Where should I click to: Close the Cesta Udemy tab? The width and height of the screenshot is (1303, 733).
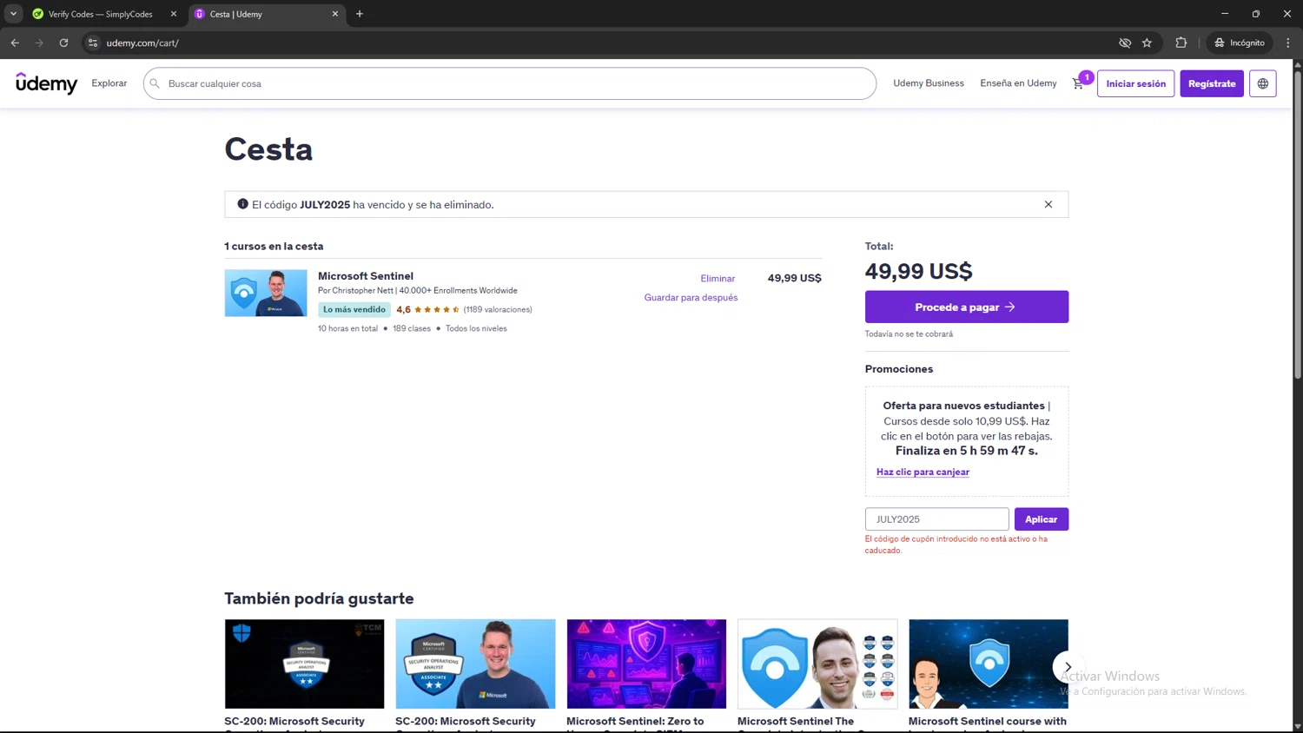pos(334,14)
